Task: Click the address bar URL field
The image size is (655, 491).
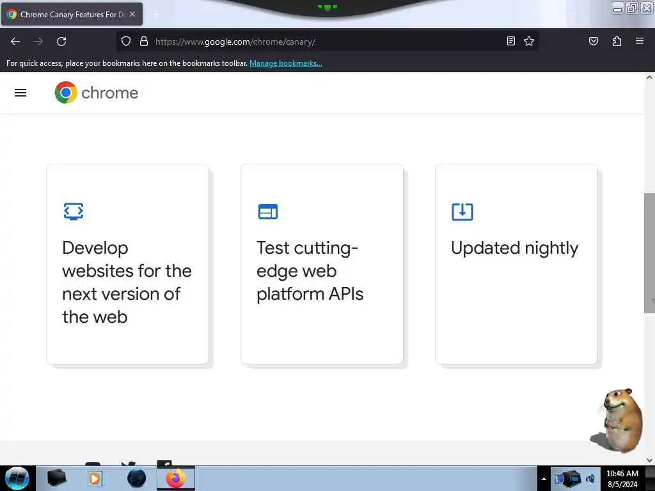Action: [328, 42]
